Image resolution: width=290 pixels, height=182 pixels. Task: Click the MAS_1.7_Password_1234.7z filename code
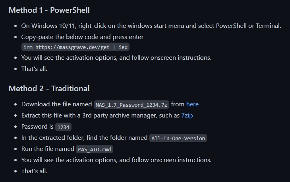[131, 105]
